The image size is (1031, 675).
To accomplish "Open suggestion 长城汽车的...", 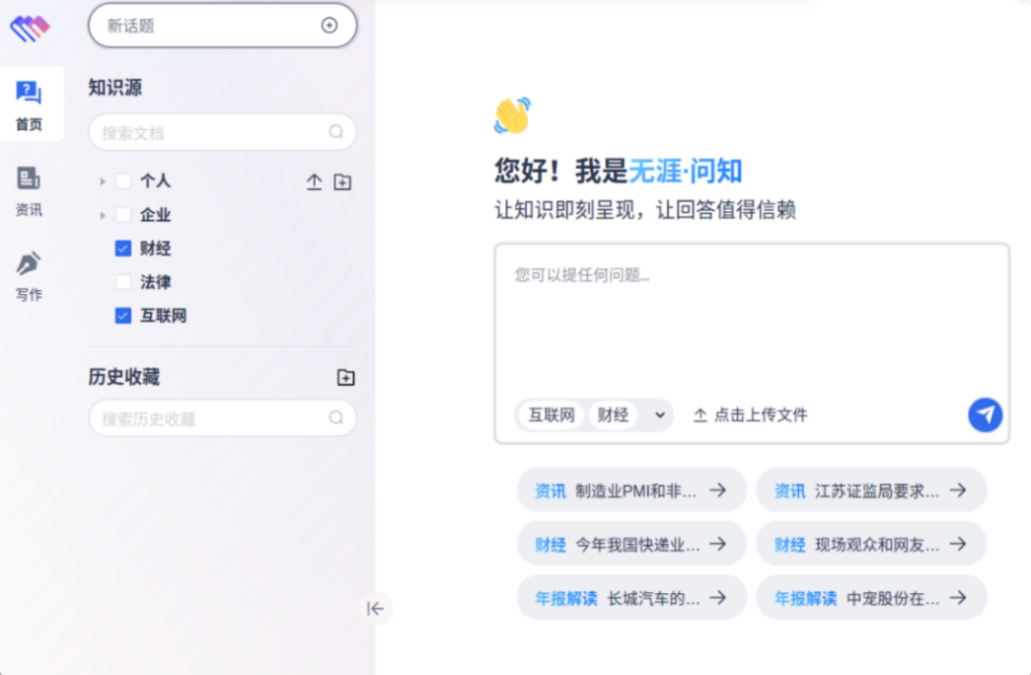I will click(631, 598).
